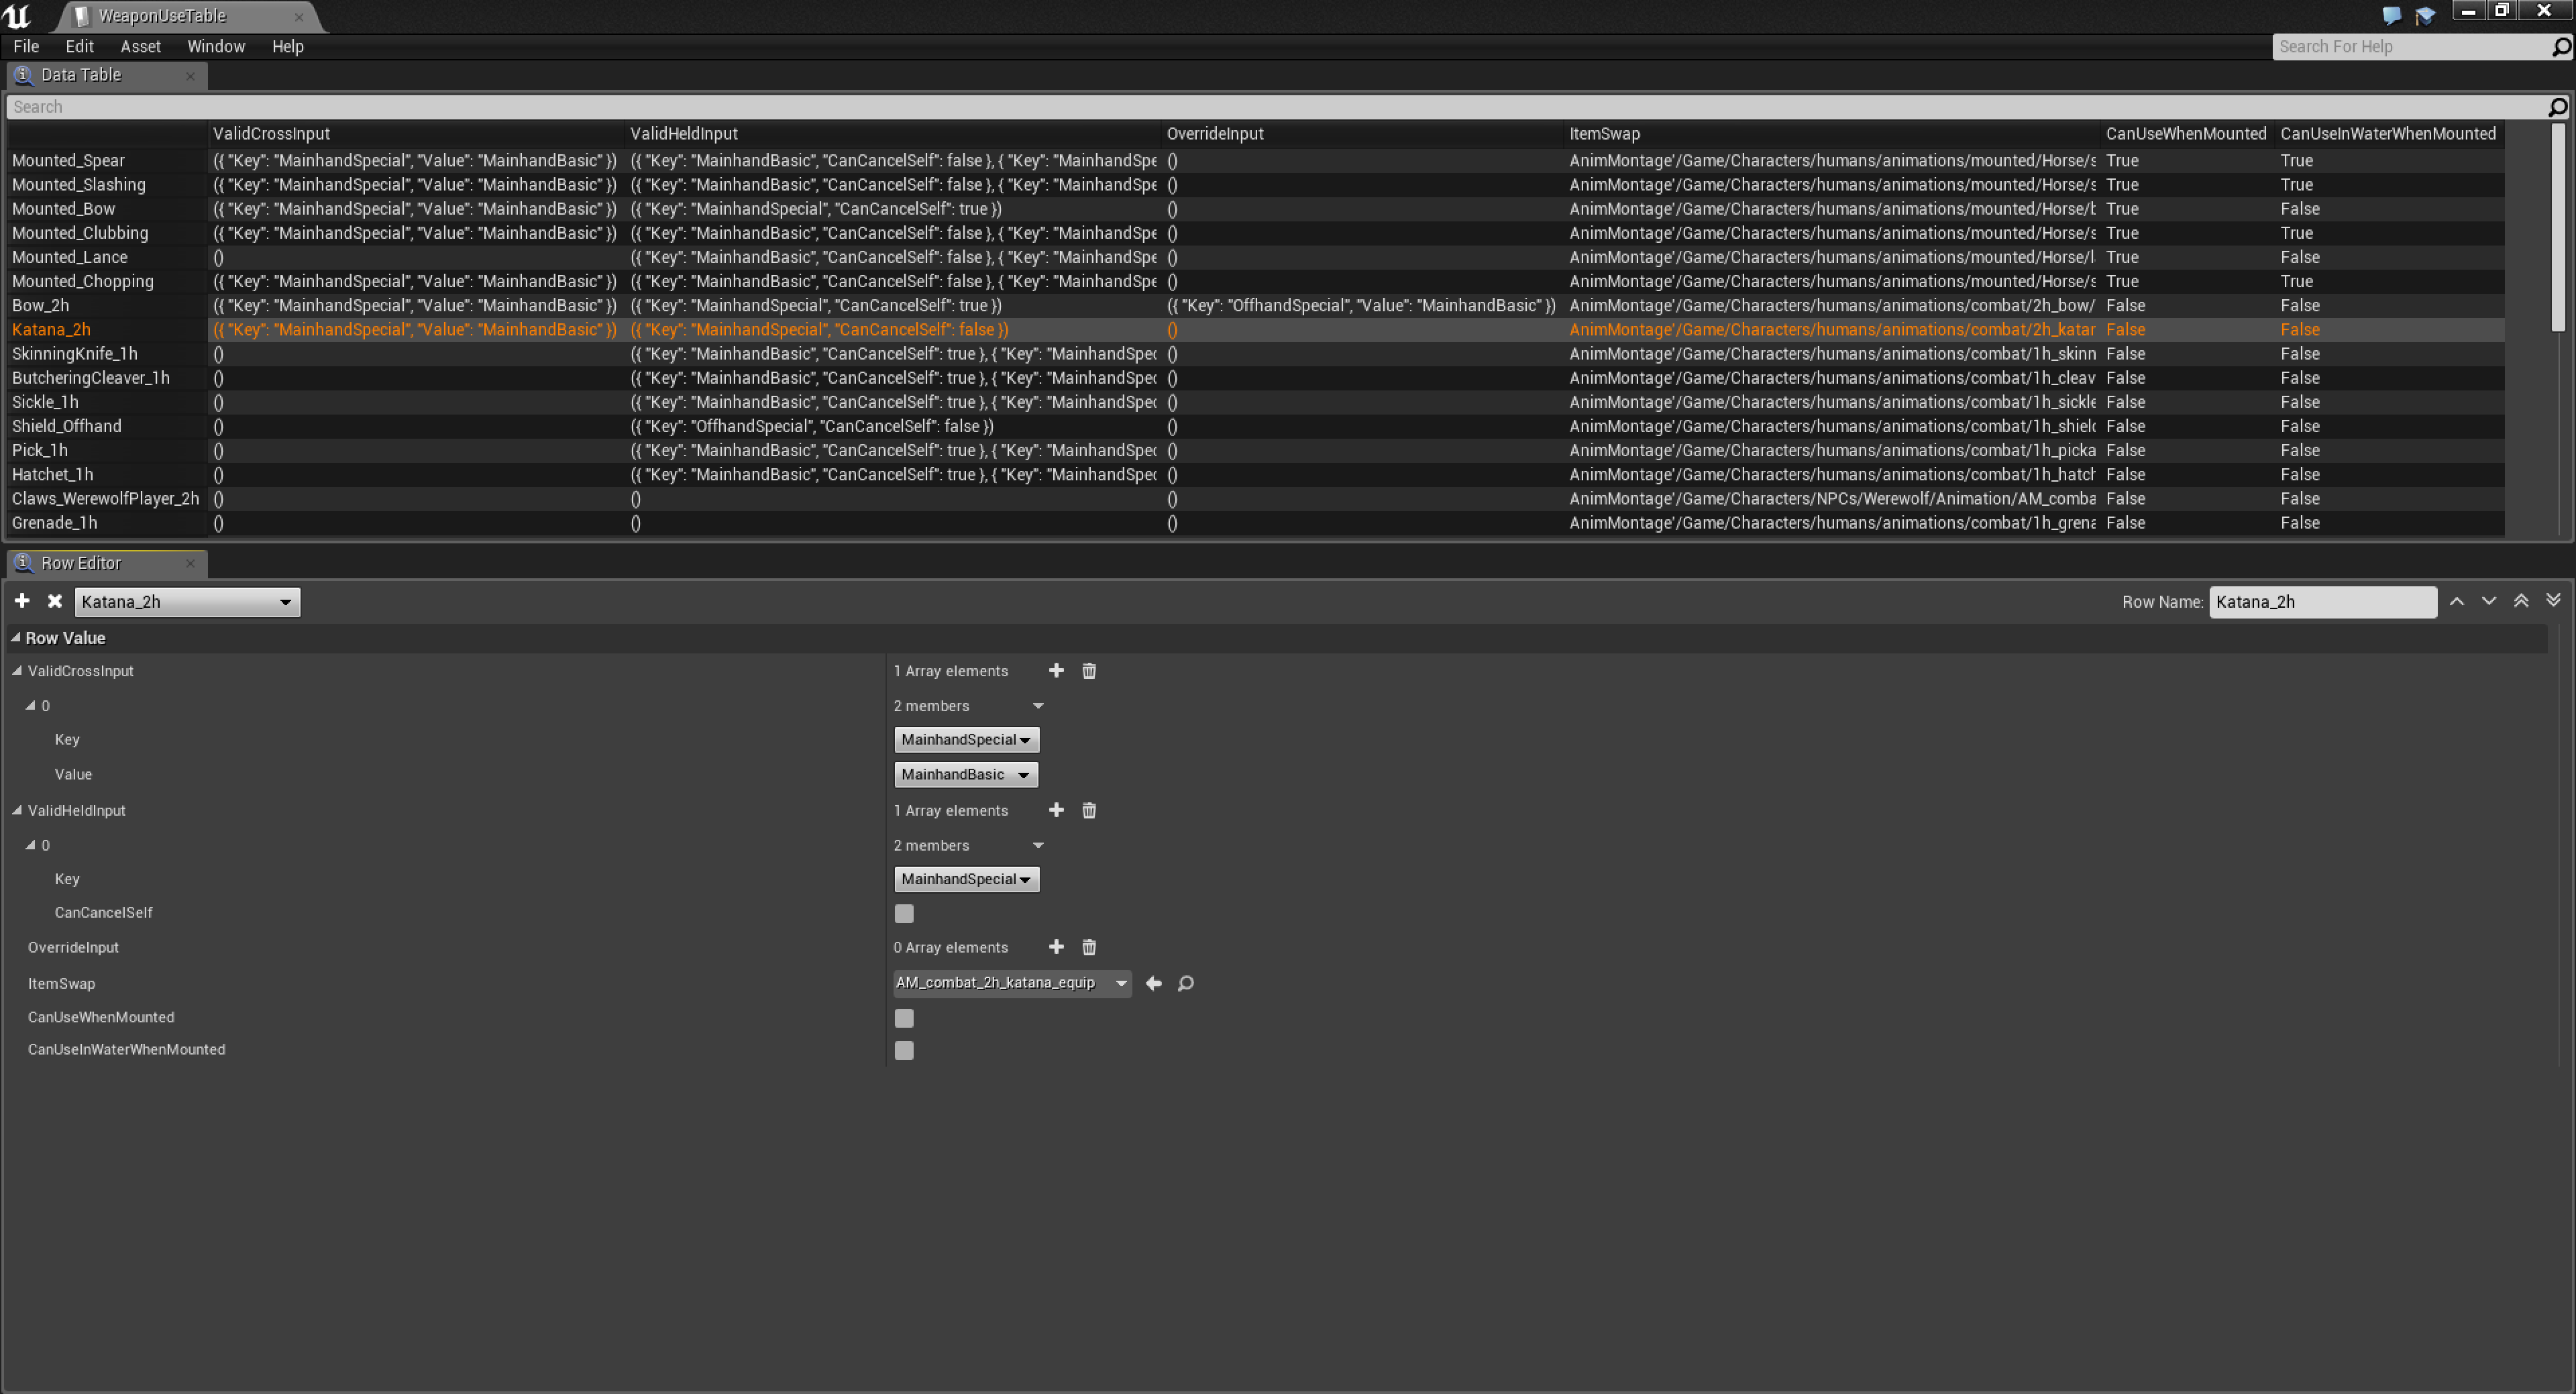
Task: Collapse the ValidHeldInput section
Action: click(x=17, y=811)
